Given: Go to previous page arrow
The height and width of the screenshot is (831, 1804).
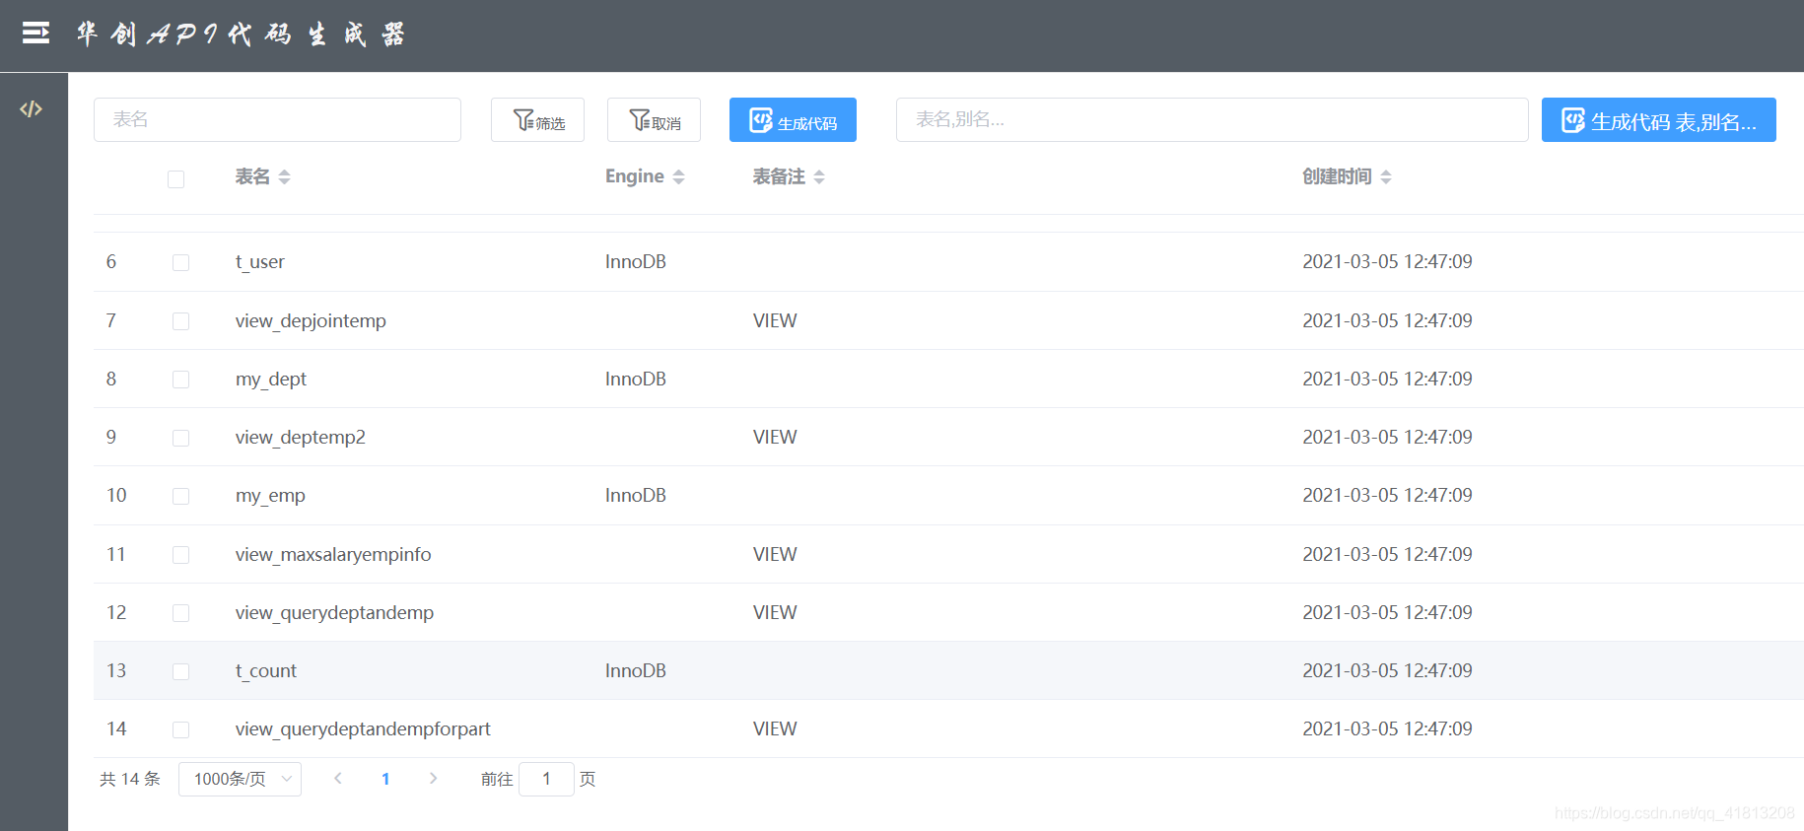Looking at the screenshot, I should pyautogui.click(x=338, y=779).
